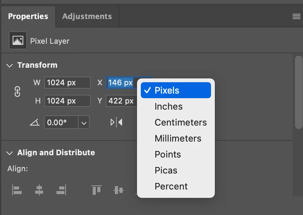Open the Properties panel menu icon
Screen dimensions: 303x215
click(296, 16)
